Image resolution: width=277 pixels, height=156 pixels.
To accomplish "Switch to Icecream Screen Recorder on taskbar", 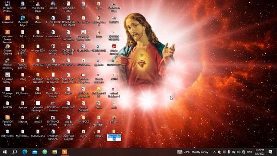I will [x=64, y=152].
